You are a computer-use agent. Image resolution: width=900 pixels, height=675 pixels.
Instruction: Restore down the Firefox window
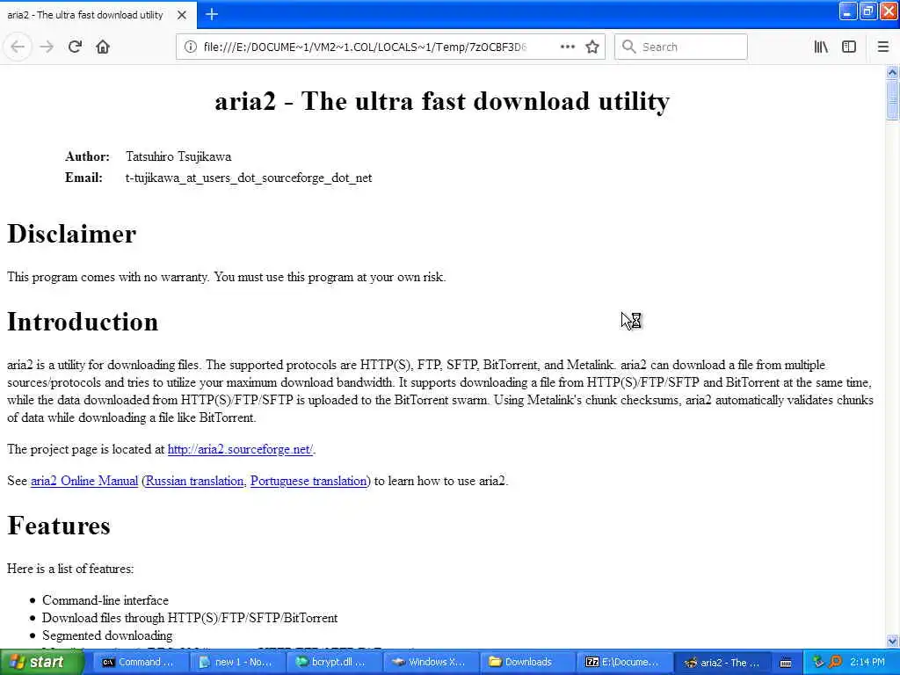pos(868,11)
